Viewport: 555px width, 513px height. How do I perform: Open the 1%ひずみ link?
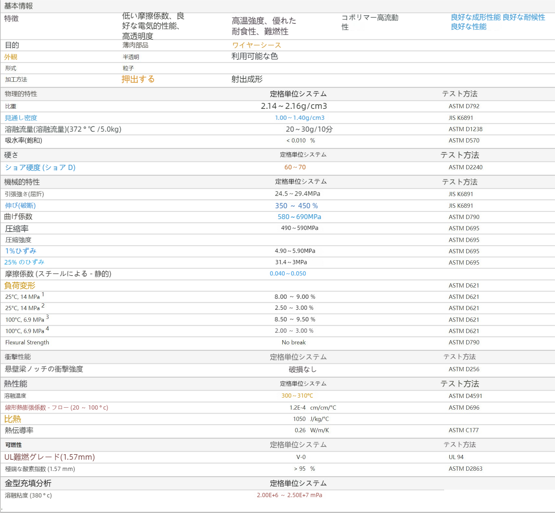pyautogui.click(x=21, y=251)
